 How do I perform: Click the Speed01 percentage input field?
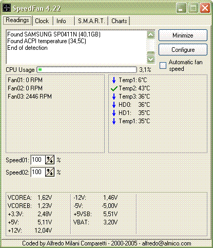[38, 160]
